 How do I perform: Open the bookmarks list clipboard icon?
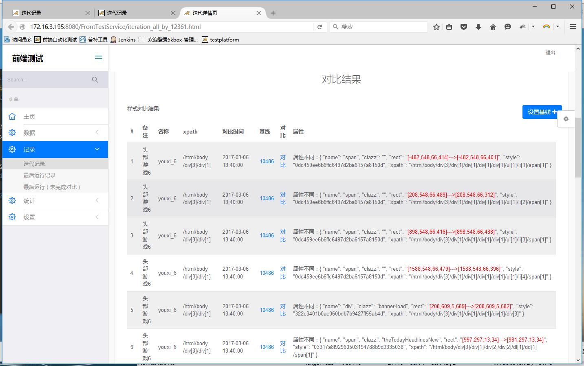coord(449,27)
